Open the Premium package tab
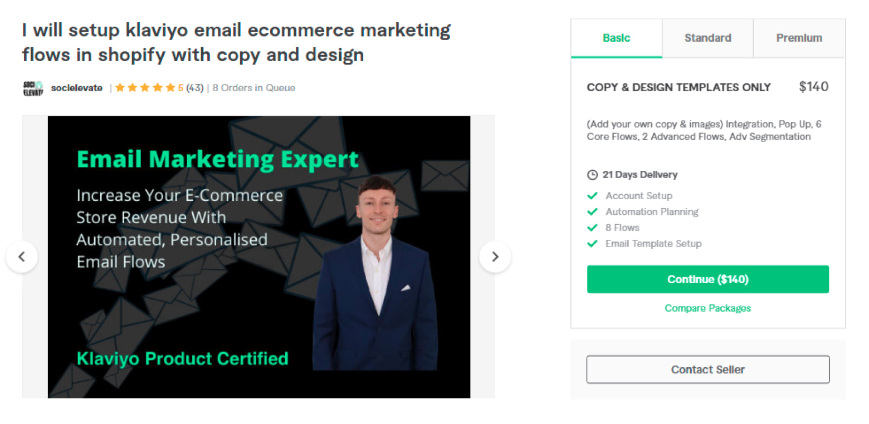Image resolution: width=869 pixels, height=424 pixels. [x=799, y=38]
